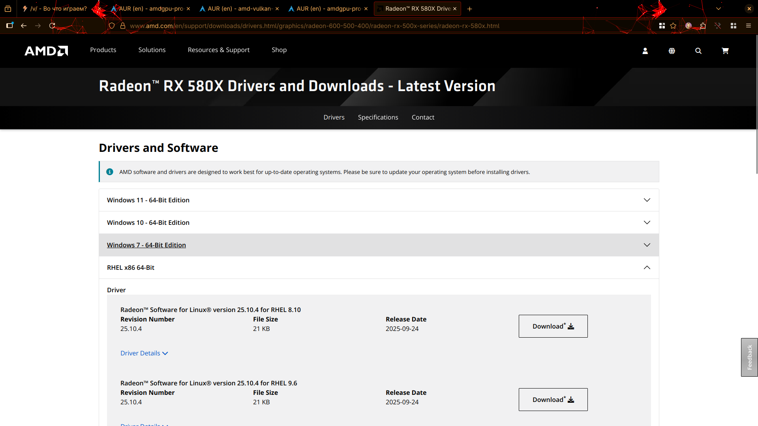Download the RHEL 8.10 driver
This screenshot has height=426, width=758.
(x=553, y=326)
